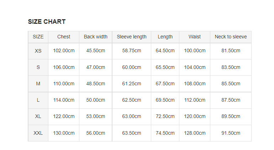Viewport: 274px width, 150px height.
Task: Click the S size row label
Action: coord(38,68)
